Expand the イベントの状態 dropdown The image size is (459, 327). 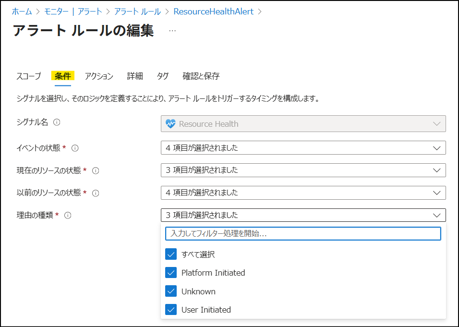(303, 148)
